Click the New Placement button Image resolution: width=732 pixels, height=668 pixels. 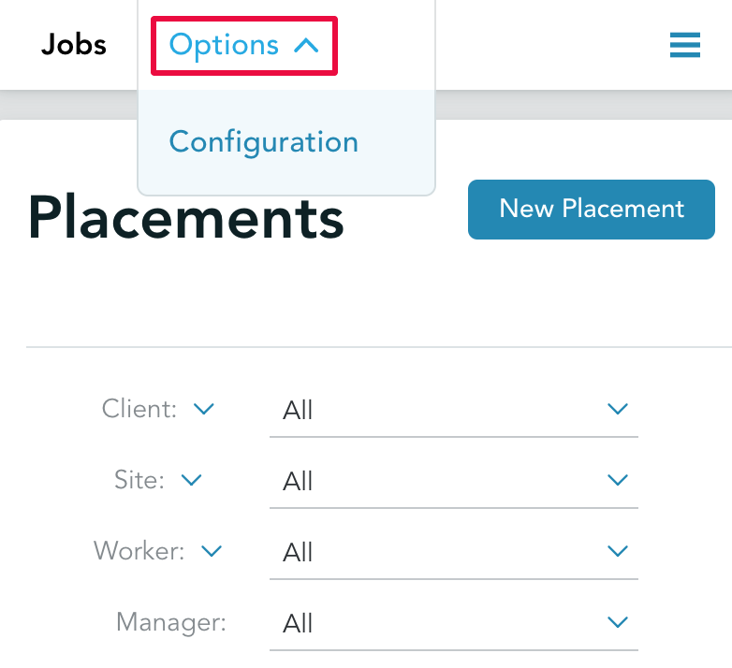(592, 210)
